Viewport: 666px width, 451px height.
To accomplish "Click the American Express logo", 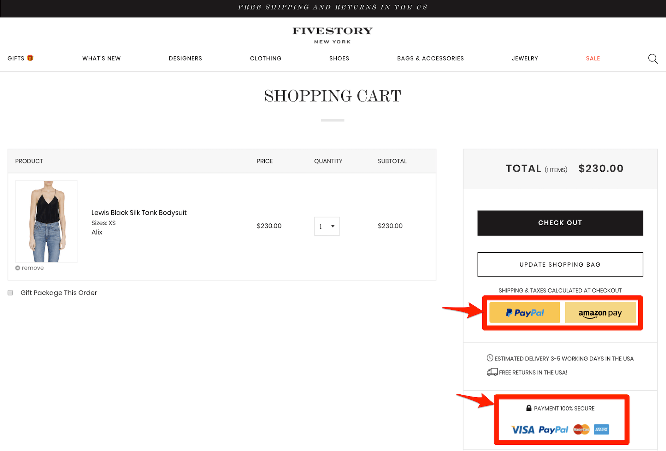I will click(601, 429).
